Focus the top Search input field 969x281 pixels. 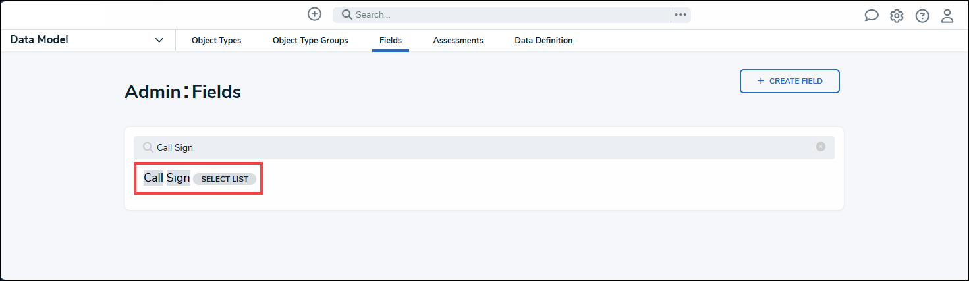(507, 14)
